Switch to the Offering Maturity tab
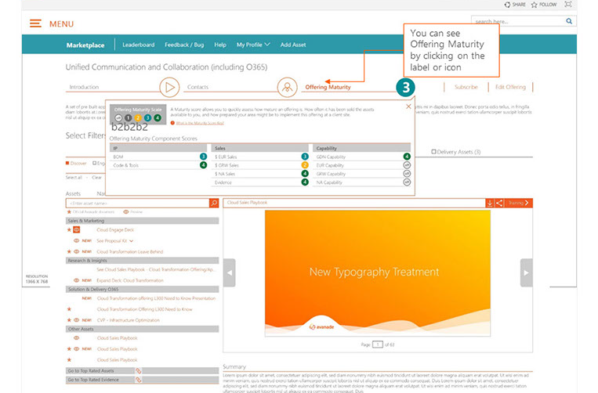Viewport: 598px width, 393px height. tap(328, 87)
